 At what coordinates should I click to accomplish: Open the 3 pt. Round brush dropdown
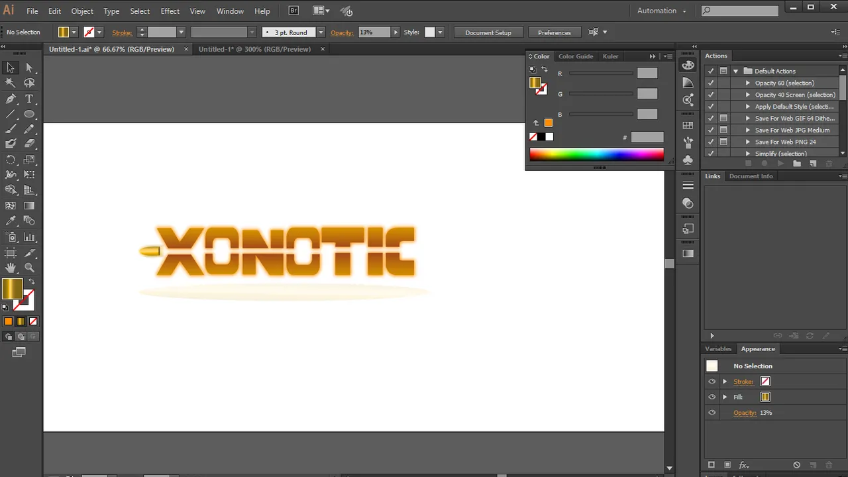tap(321, 32)
